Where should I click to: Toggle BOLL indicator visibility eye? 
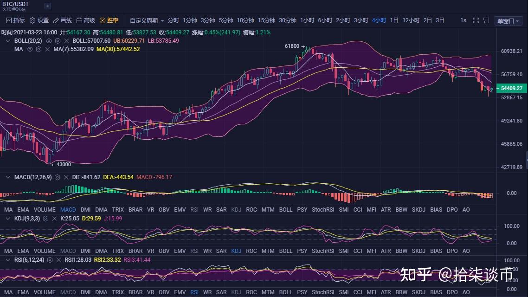click(49, 41)
